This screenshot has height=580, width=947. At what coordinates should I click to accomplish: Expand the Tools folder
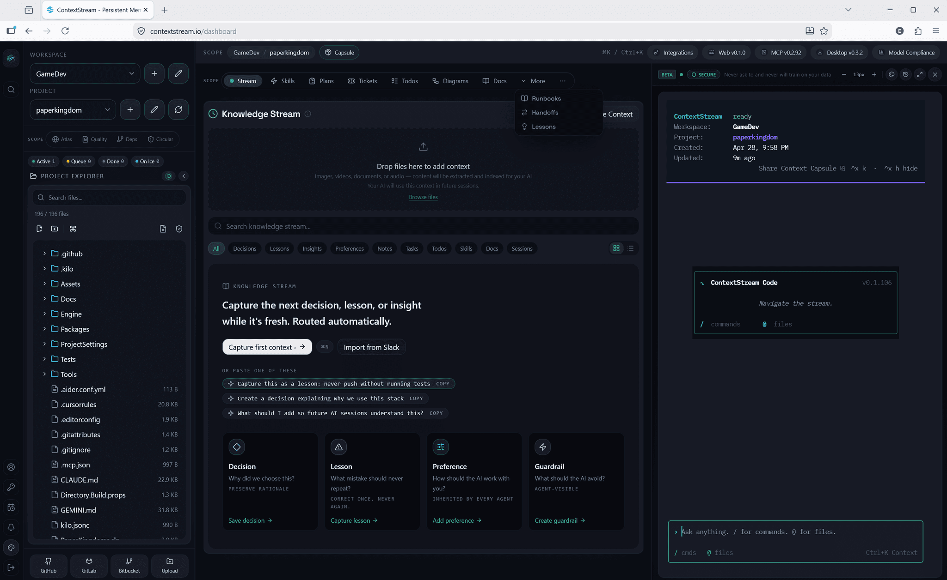coord(44,374)
